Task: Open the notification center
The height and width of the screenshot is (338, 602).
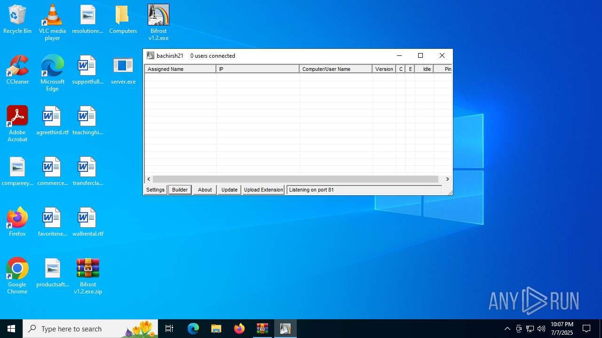Action: 586,329
